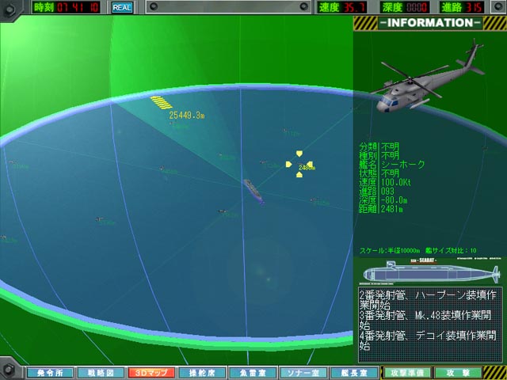Click the 2番発射管 ハープーン log message
The image size is (507, 380).
click(426, 300)
